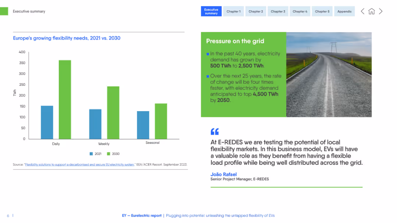397x223 pixels.
Task: Switch to Chapter 1 tab
Action: [x=233, y=11]
